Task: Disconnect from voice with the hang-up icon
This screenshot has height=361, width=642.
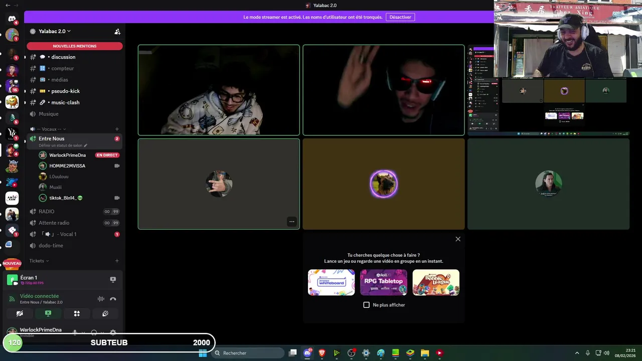Action: click(113, 299)
